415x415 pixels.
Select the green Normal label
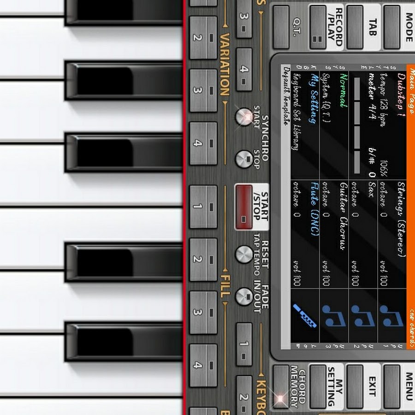tap(343, 90)
